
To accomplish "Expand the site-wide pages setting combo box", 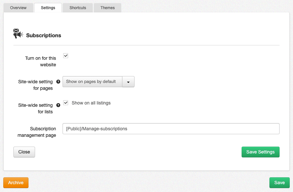I will pyautogui.click(x=92, y=82).
